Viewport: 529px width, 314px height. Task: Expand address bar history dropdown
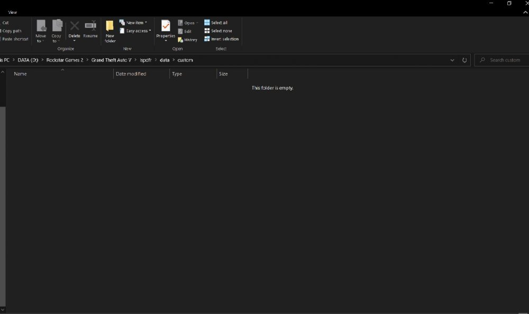452,60
